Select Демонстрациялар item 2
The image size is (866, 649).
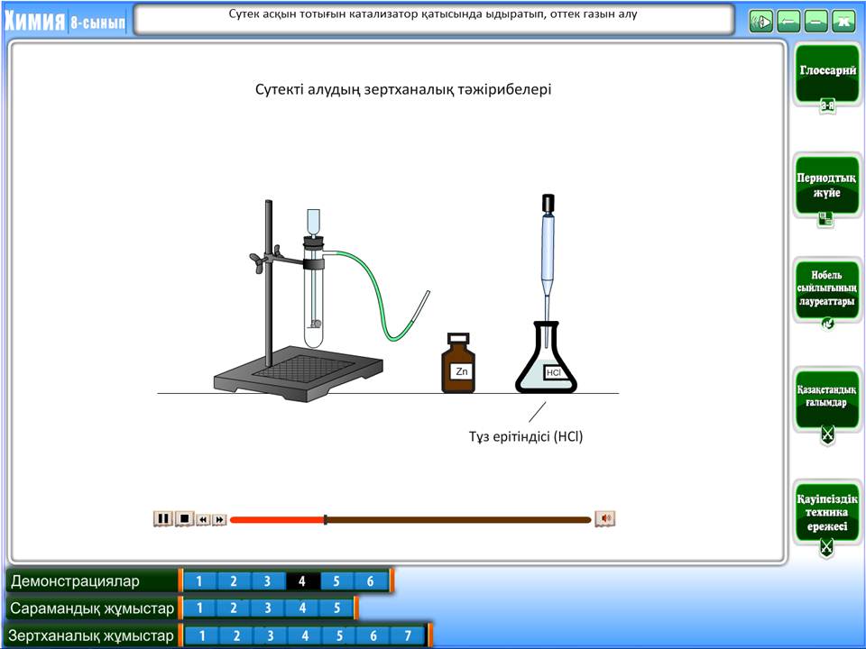pyautogui.click(x=234, y=581)
